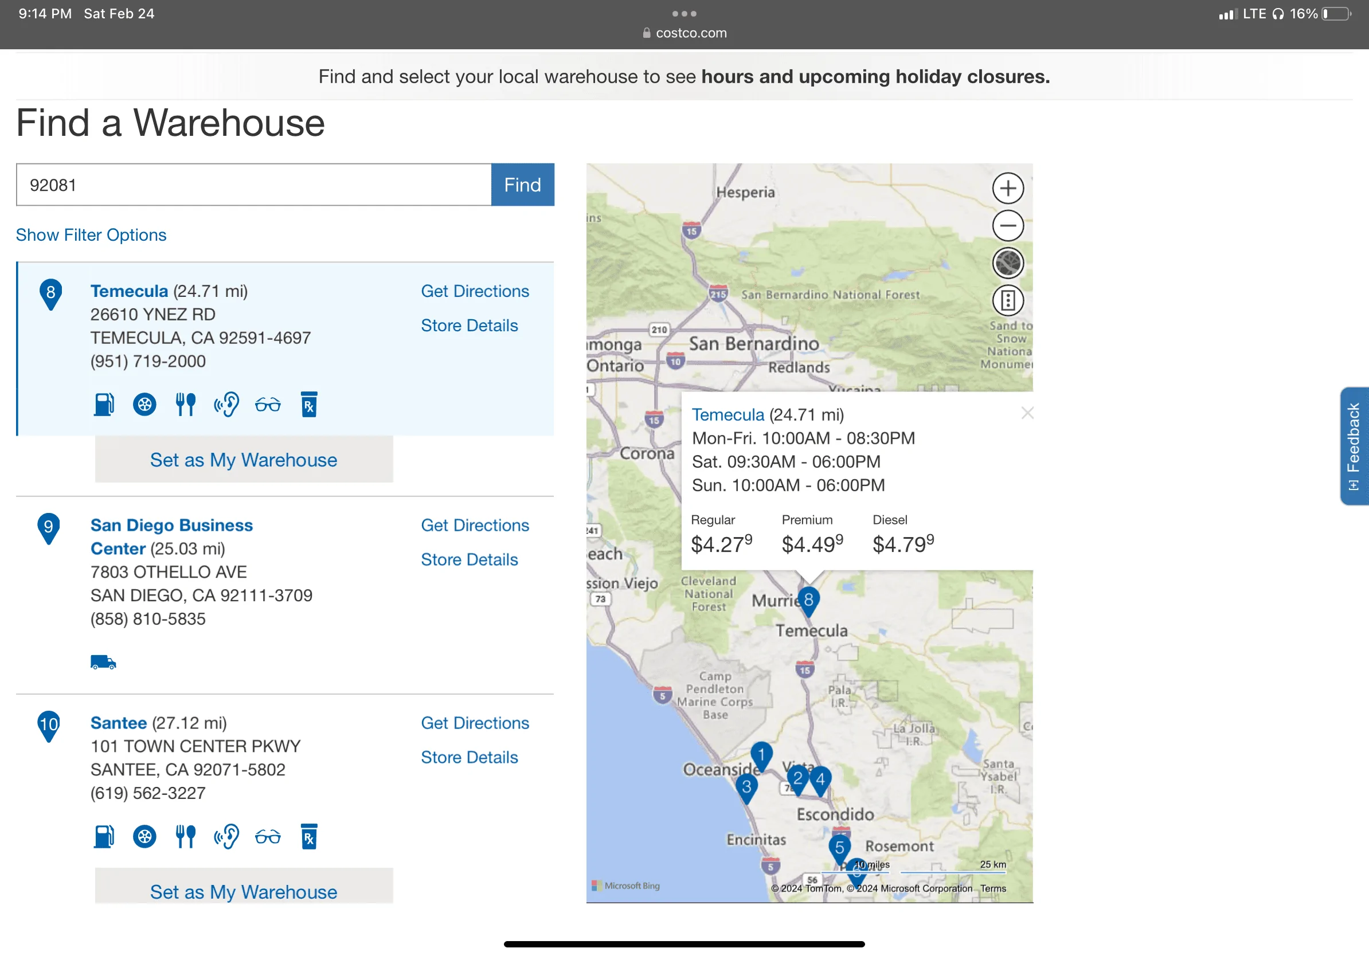1369x956 pixels.
Task: Click the Temecula phone number (951) 719-2000
Action: tap(148, 361)
